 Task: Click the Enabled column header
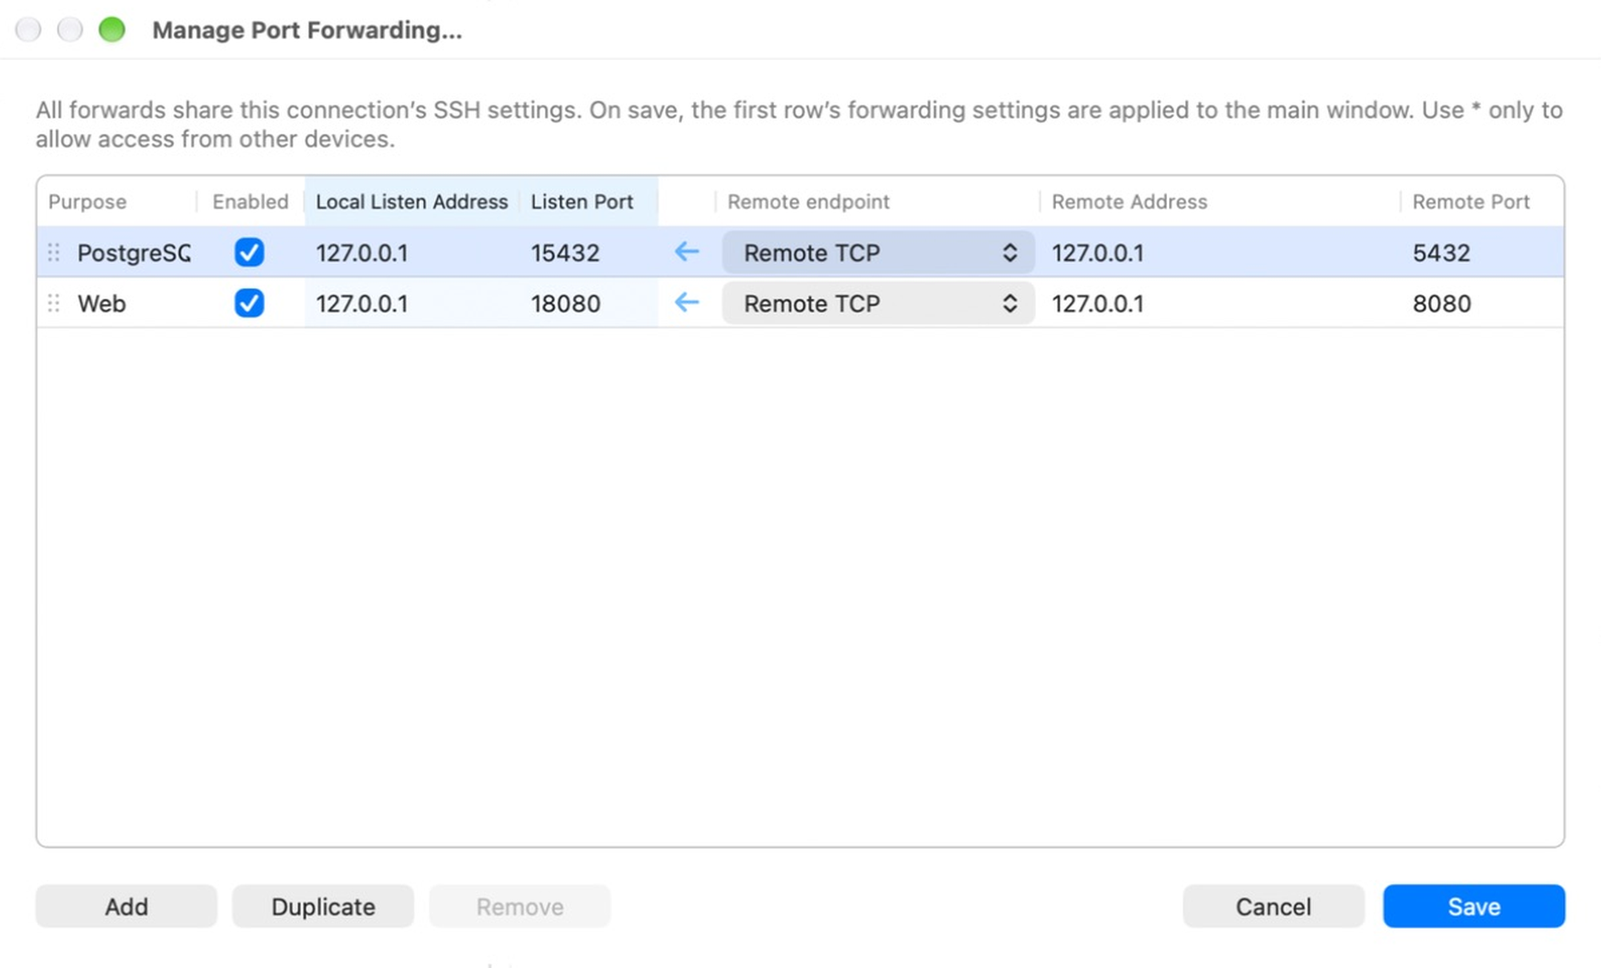click(x=250, y=201)
